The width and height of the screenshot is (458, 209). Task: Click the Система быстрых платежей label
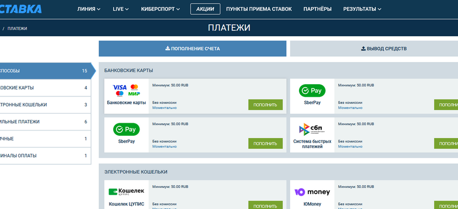[312, 144]
